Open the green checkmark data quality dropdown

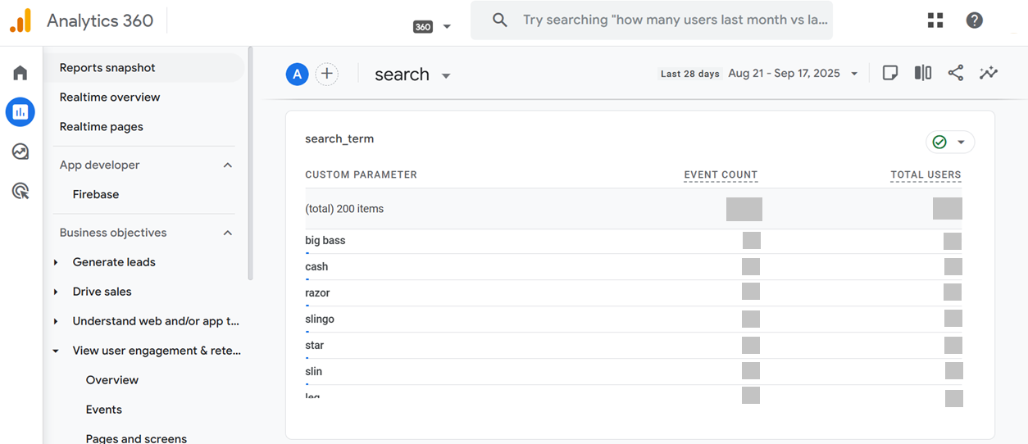pos(950,142)
